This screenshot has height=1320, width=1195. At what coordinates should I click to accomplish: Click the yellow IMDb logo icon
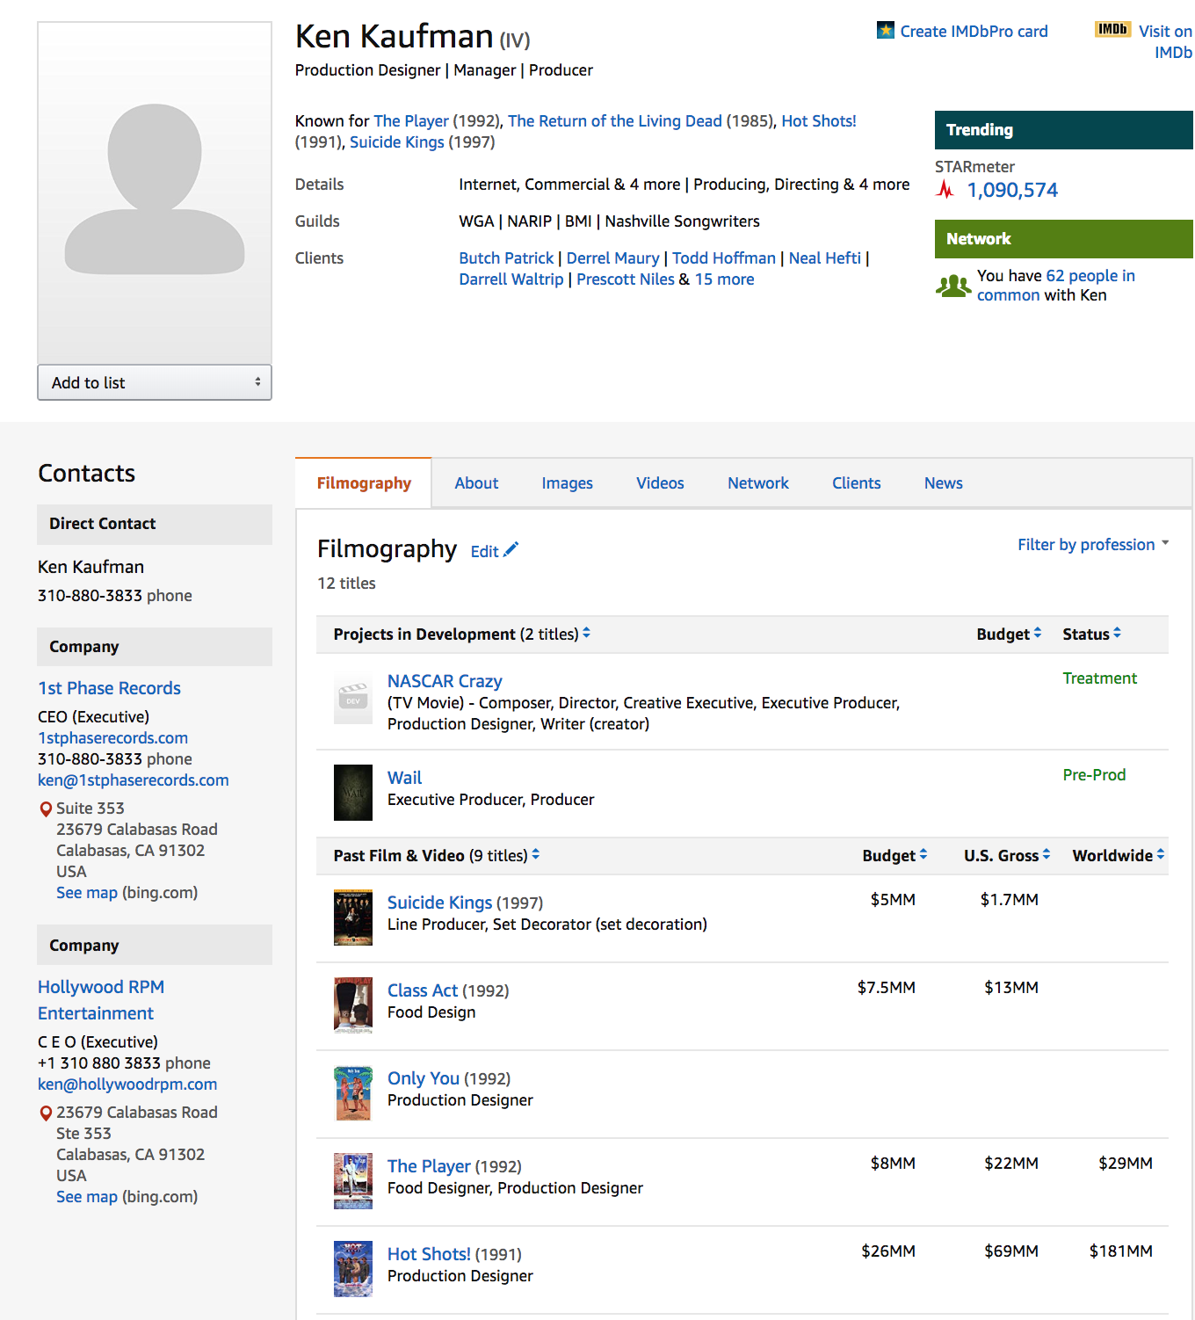[1112, 29]
